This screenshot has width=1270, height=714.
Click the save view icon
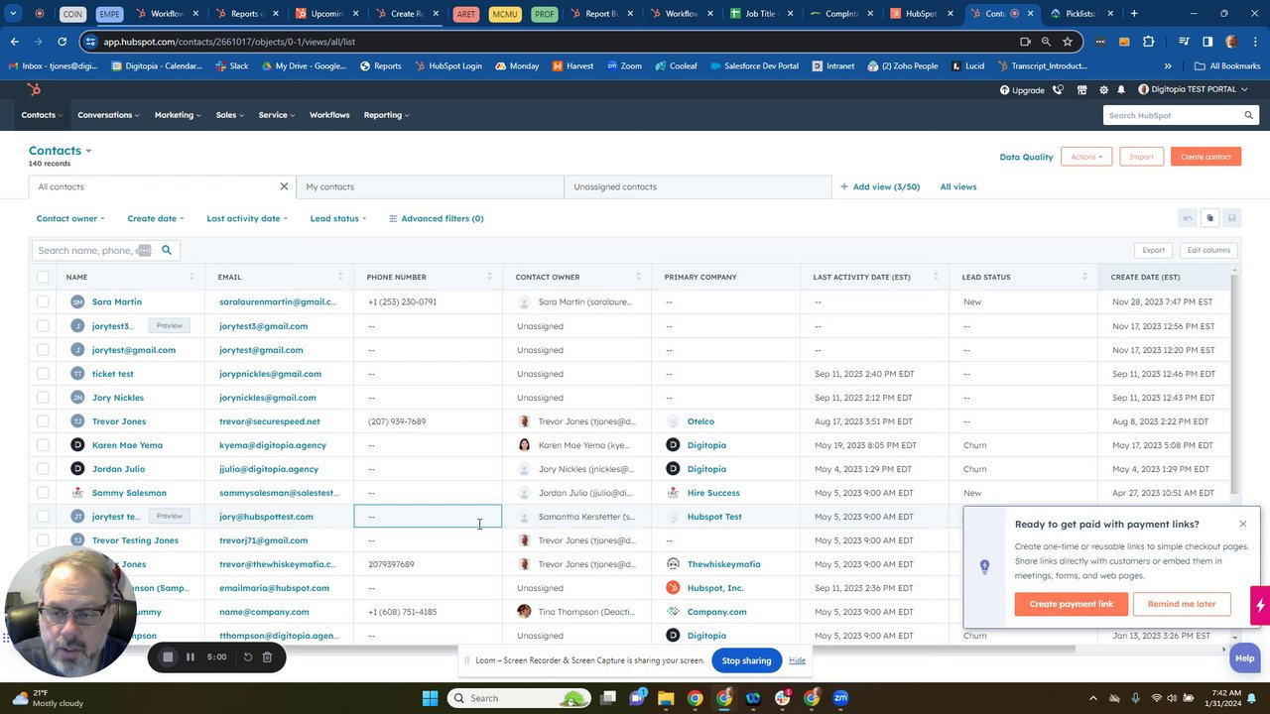pos(1231,218)
